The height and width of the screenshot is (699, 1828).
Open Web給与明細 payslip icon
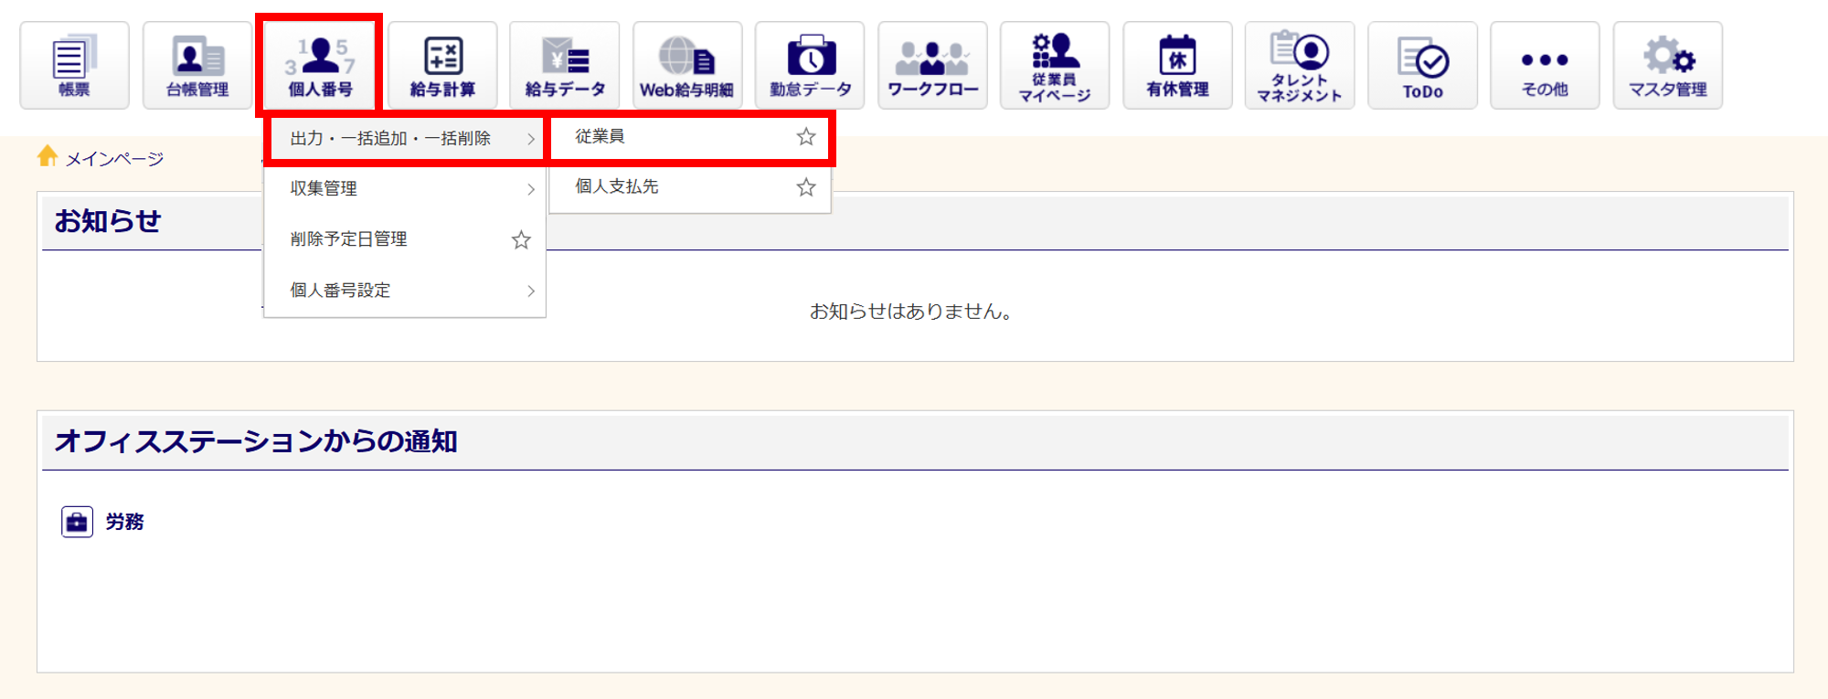point(686,66)
